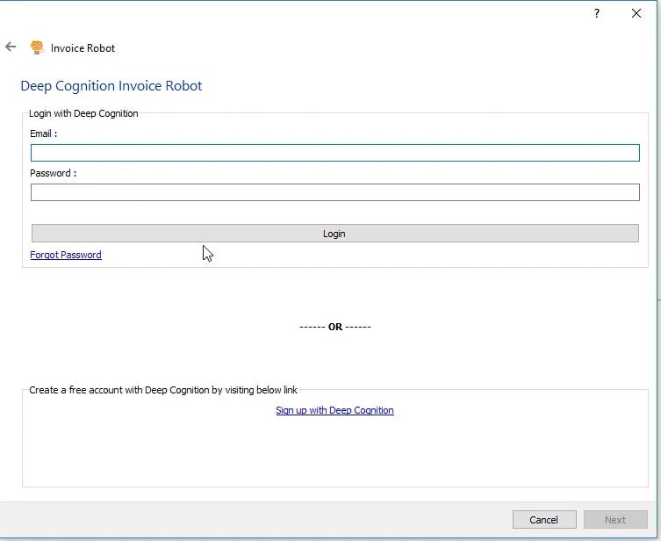Click the Create a free account group label
Image resolution: width=661 pixels, height=541 pixels.
pos(163,390)
